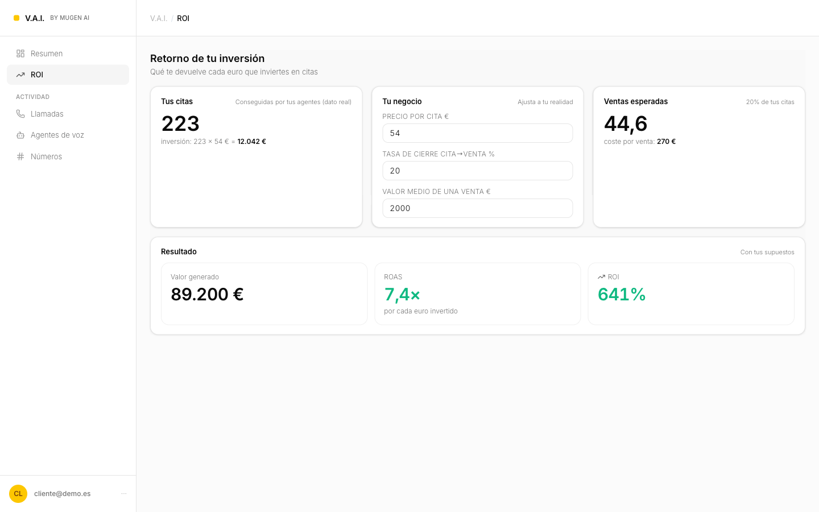Click the ROI trending arrow sidebar icon

point(20,75)
